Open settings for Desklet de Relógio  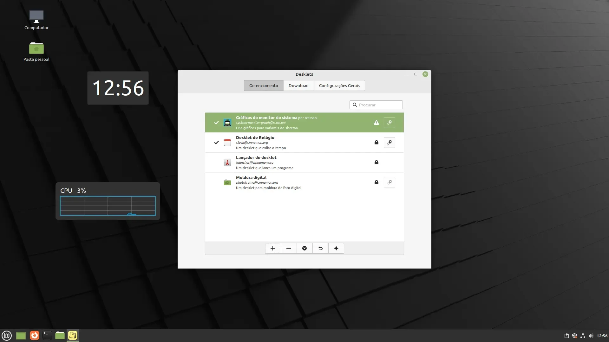click(390, 142)
